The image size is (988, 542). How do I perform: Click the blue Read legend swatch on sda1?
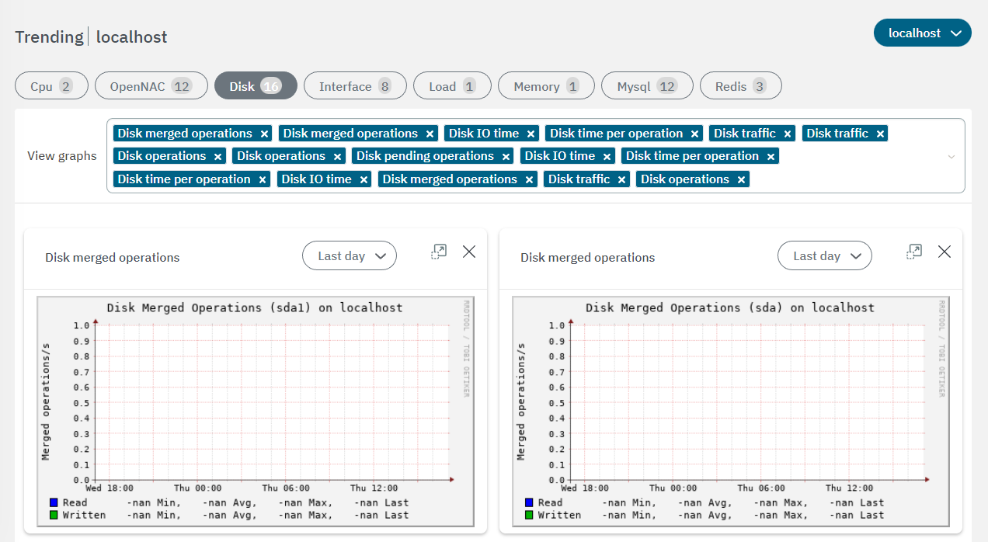[53, 502]
